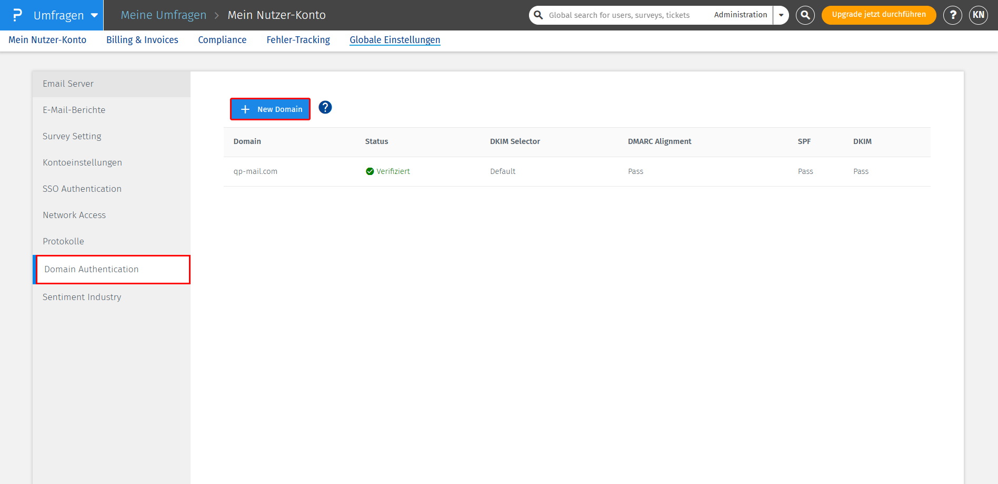The image size is (998, 484).
Task: Click the Verifiziert status text
Action: (x=393, y=172)
